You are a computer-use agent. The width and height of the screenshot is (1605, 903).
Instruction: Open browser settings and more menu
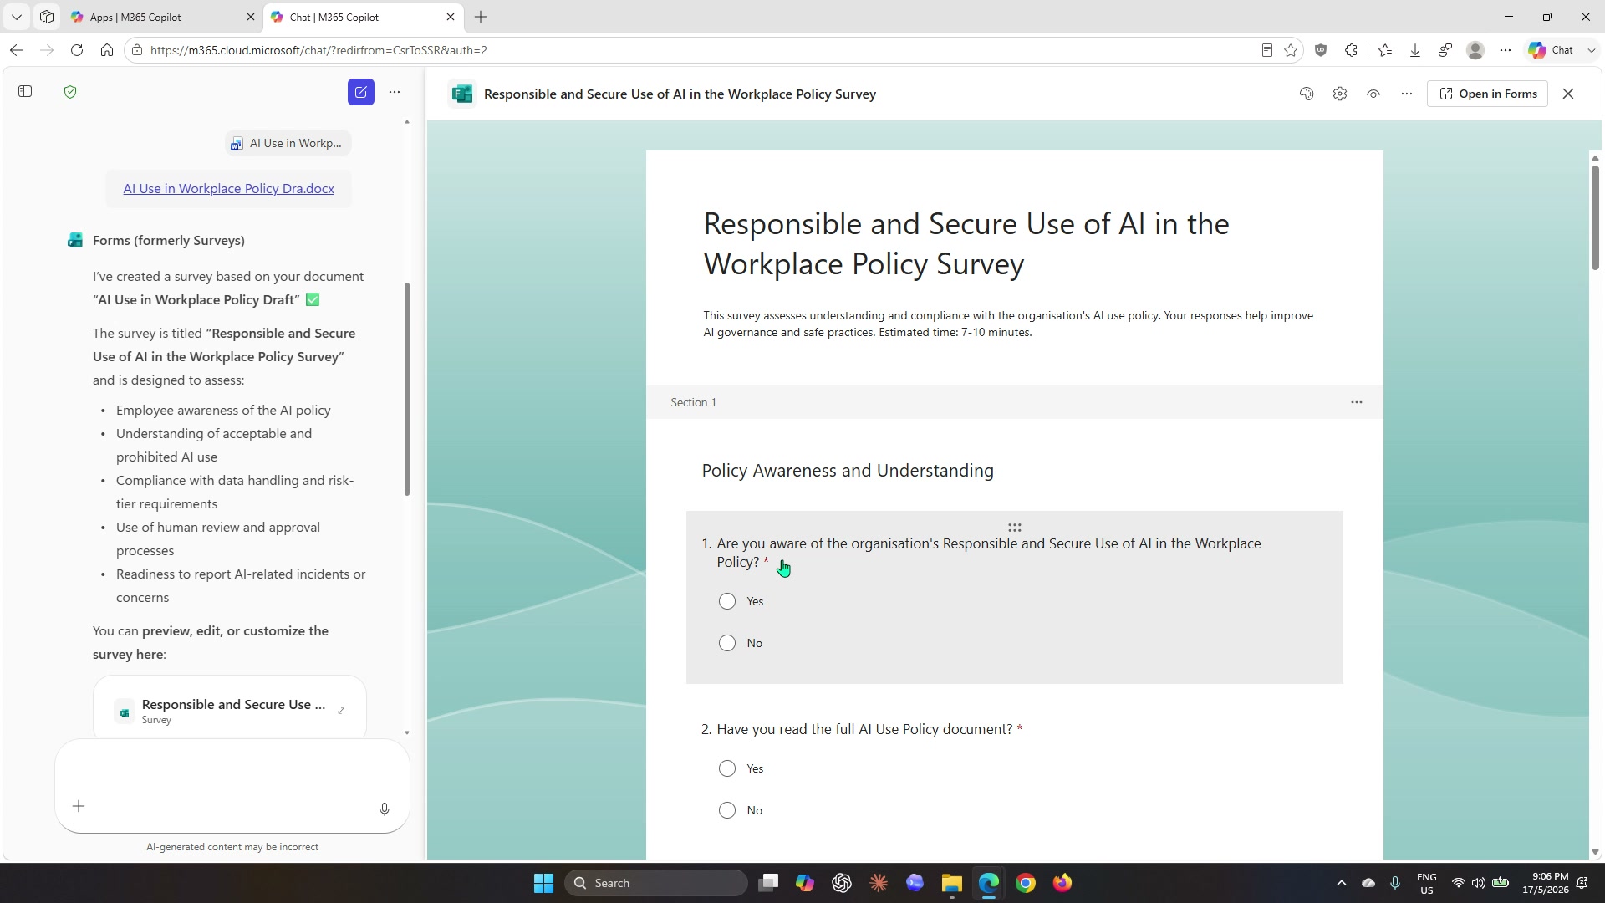(x=1506, y=50)
